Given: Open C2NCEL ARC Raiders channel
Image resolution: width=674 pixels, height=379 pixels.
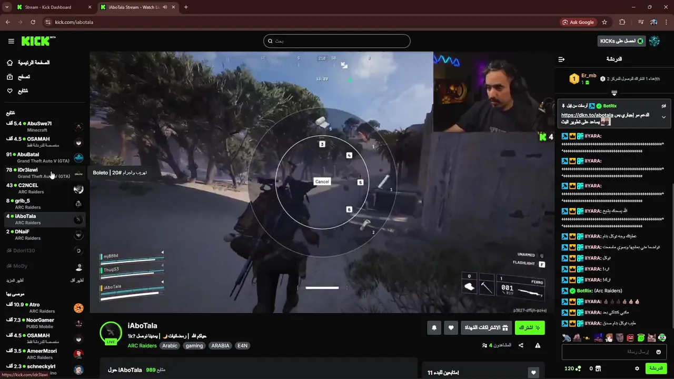Looking at the screenshot, I should click(45, 188).
